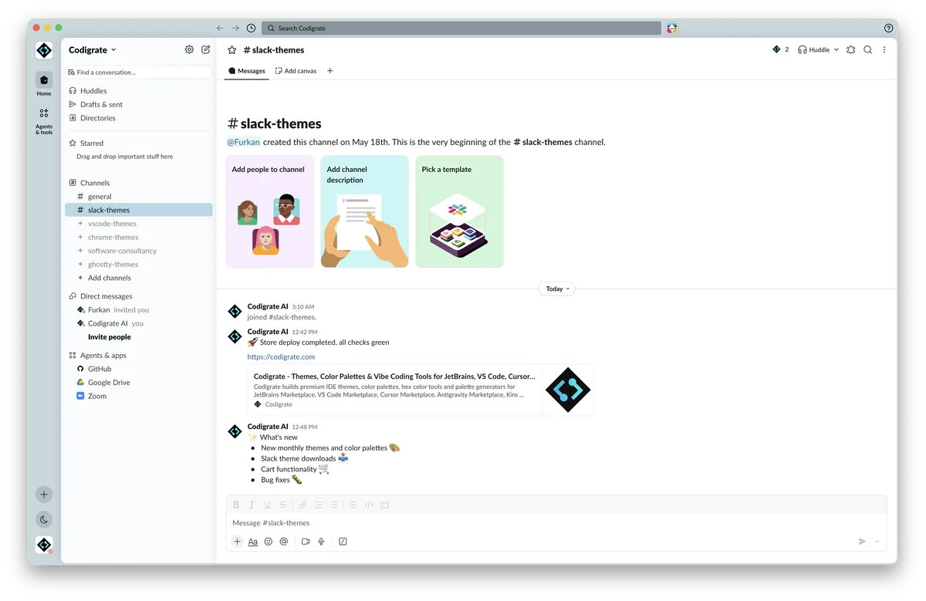Click the help question mark icon
This screenshot has width=926, height=601.
click(888, 28)
